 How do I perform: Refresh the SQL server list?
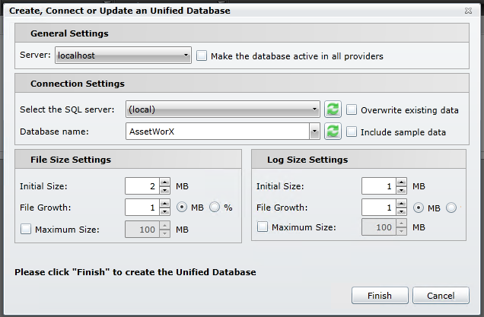point(333,109)
